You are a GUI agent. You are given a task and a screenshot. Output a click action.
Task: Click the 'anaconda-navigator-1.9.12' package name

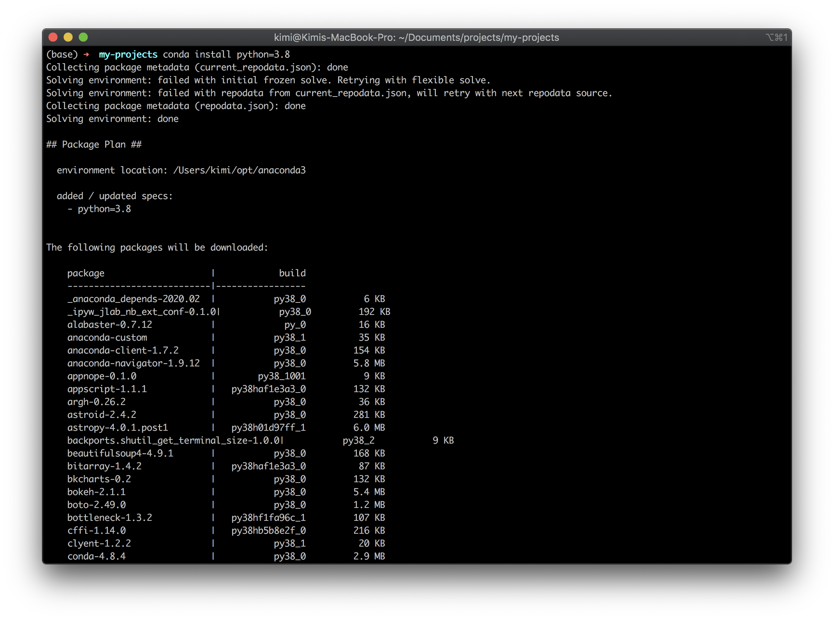(134, 363)
